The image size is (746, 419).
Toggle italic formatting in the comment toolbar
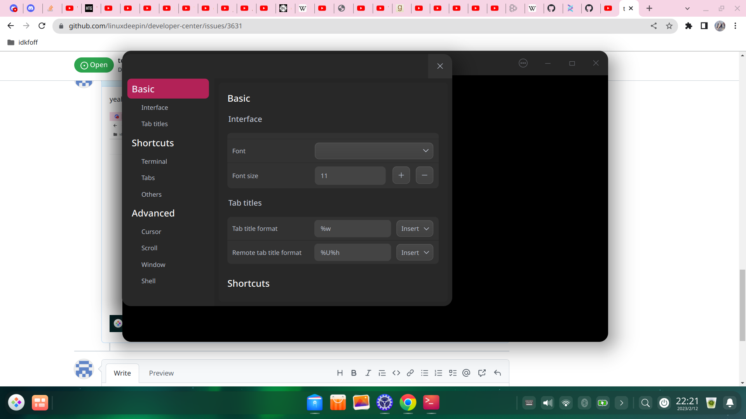tap(368, 373)
